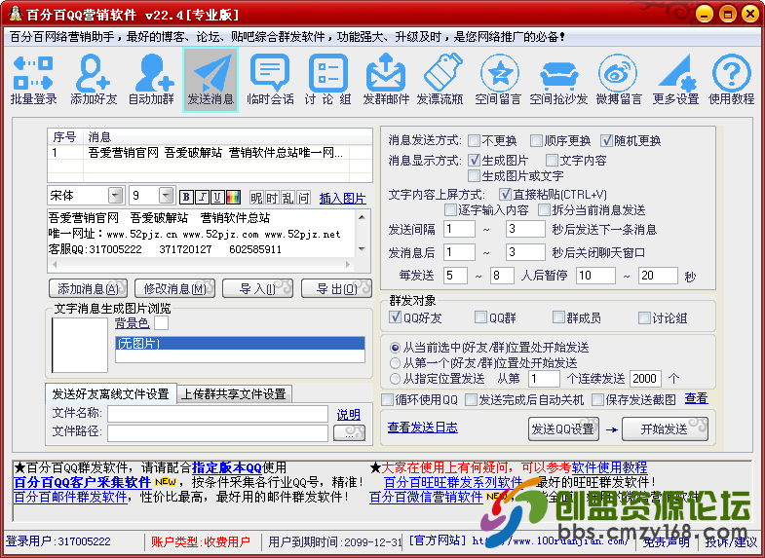This screenshot has width=765, height=558.
Task: Enable the 文字内容 text content checkbox
Action: (552, 160)
